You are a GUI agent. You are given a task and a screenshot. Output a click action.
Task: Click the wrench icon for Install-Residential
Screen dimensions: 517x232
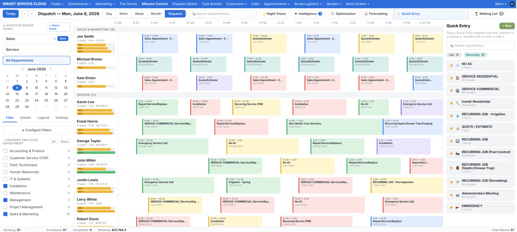(458, 103)
